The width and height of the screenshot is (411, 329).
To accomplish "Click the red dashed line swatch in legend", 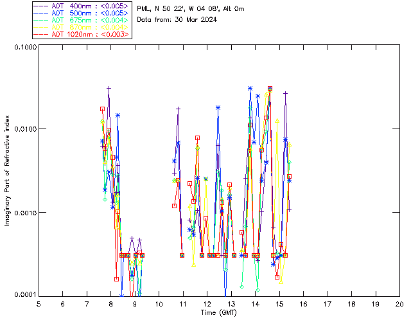I will pyautogui.click(x=41, y=33).
